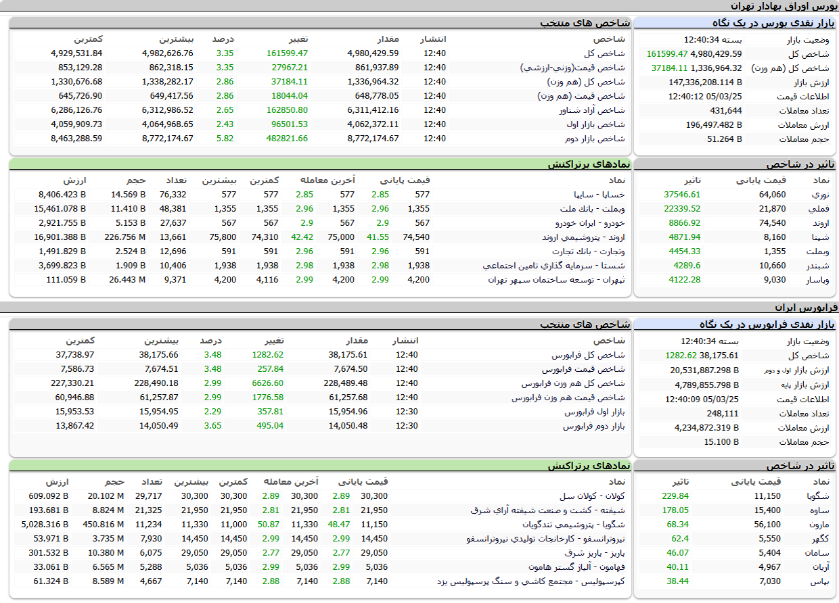Click the index change value 482821.66
839x603 pixels.
click(x=288, y=139)
